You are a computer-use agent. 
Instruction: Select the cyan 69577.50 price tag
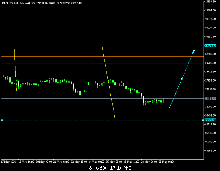[210, 120]
